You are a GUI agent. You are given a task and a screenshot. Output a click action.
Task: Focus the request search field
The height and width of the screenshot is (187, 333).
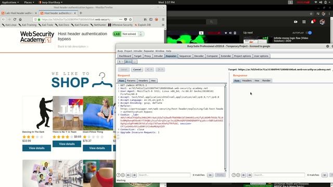tap(164, 175)
